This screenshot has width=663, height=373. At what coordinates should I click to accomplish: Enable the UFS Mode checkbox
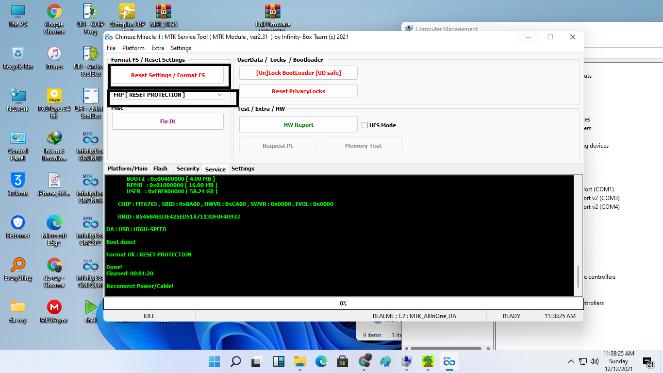(x=365, y=125)
